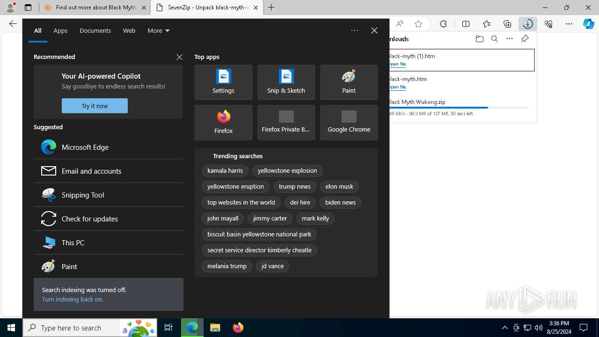Open Browser essentials icon
This screenshot has height=337, width=599.
pyautogui.click(x=548, y=24)
